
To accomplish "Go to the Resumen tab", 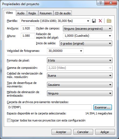I will tap(46, 13).
